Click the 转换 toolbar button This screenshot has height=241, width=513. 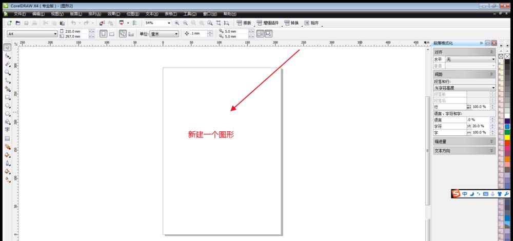291,23
